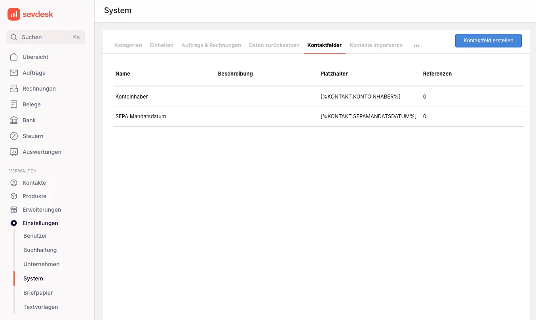Select System settings entry
This screenshot has width=536, height=320.
pos(33,278)
